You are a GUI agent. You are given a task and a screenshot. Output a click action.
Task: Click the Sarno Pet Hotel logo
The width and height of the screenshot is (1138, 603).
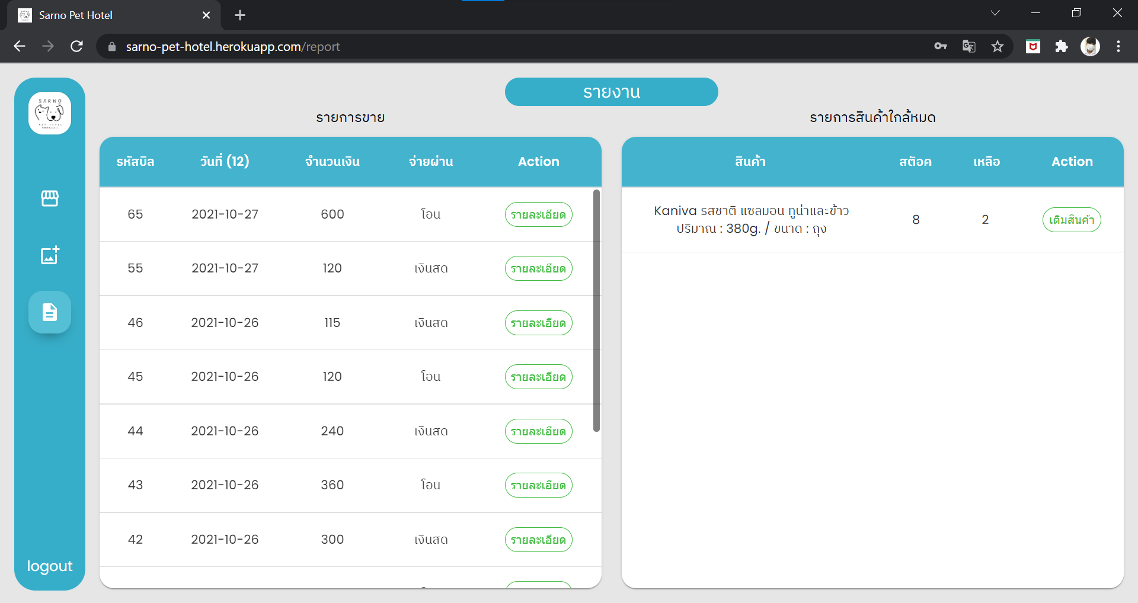click(50, 113)
